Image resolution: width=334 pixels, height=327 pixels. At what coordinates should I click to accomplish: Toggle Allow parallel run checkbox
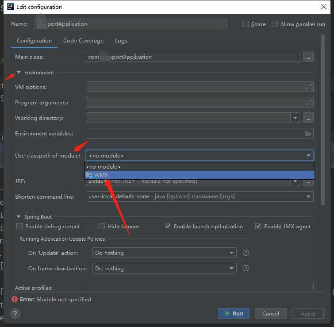click(x=275, y=24)
